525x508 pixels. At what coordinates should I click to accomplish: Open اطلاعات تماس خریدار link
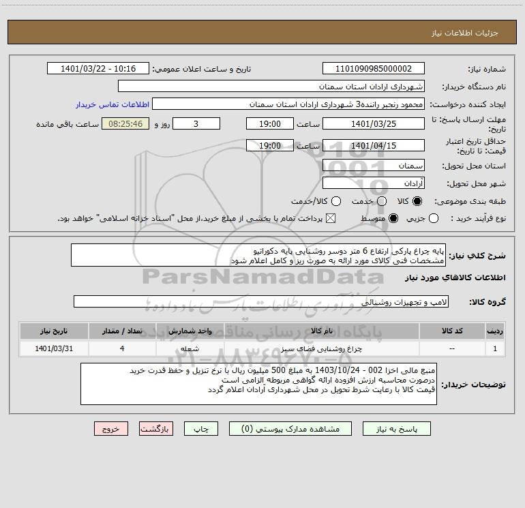pyautogui.click(x=112, y=104)
